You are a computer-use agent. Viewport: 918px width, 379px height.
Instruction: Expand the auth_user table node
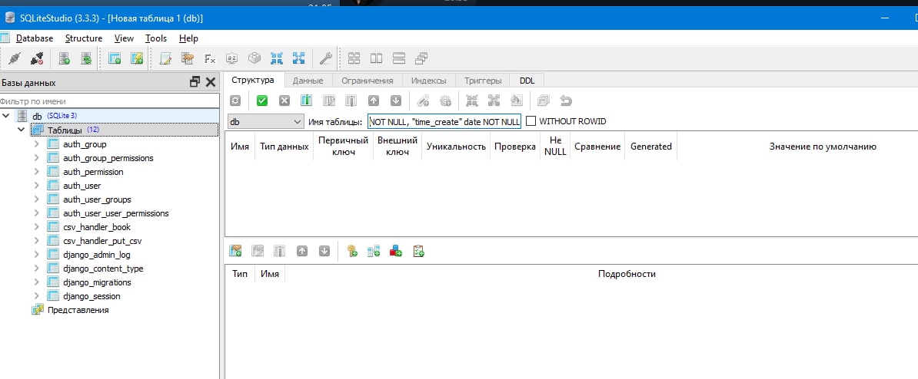(x=36, y=186)
